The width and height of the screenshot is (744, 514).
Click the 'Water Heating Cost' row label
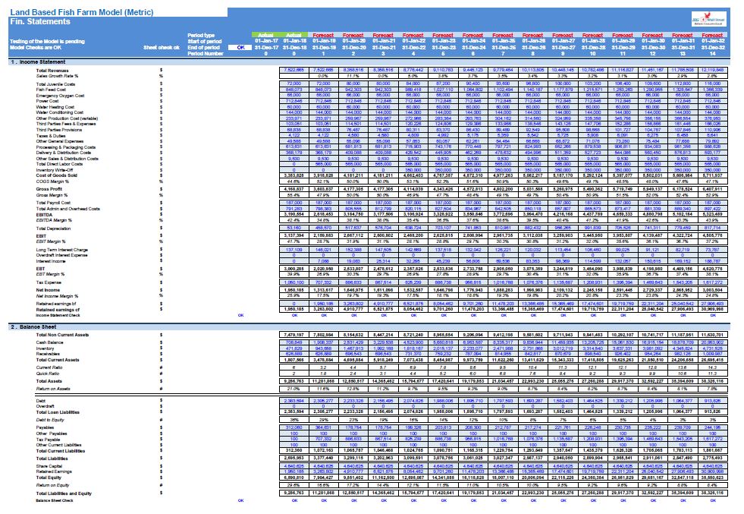coord(55,107)
